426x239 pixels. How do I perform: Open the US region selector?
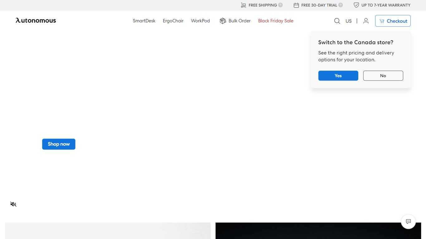click(x=348, y=21)
